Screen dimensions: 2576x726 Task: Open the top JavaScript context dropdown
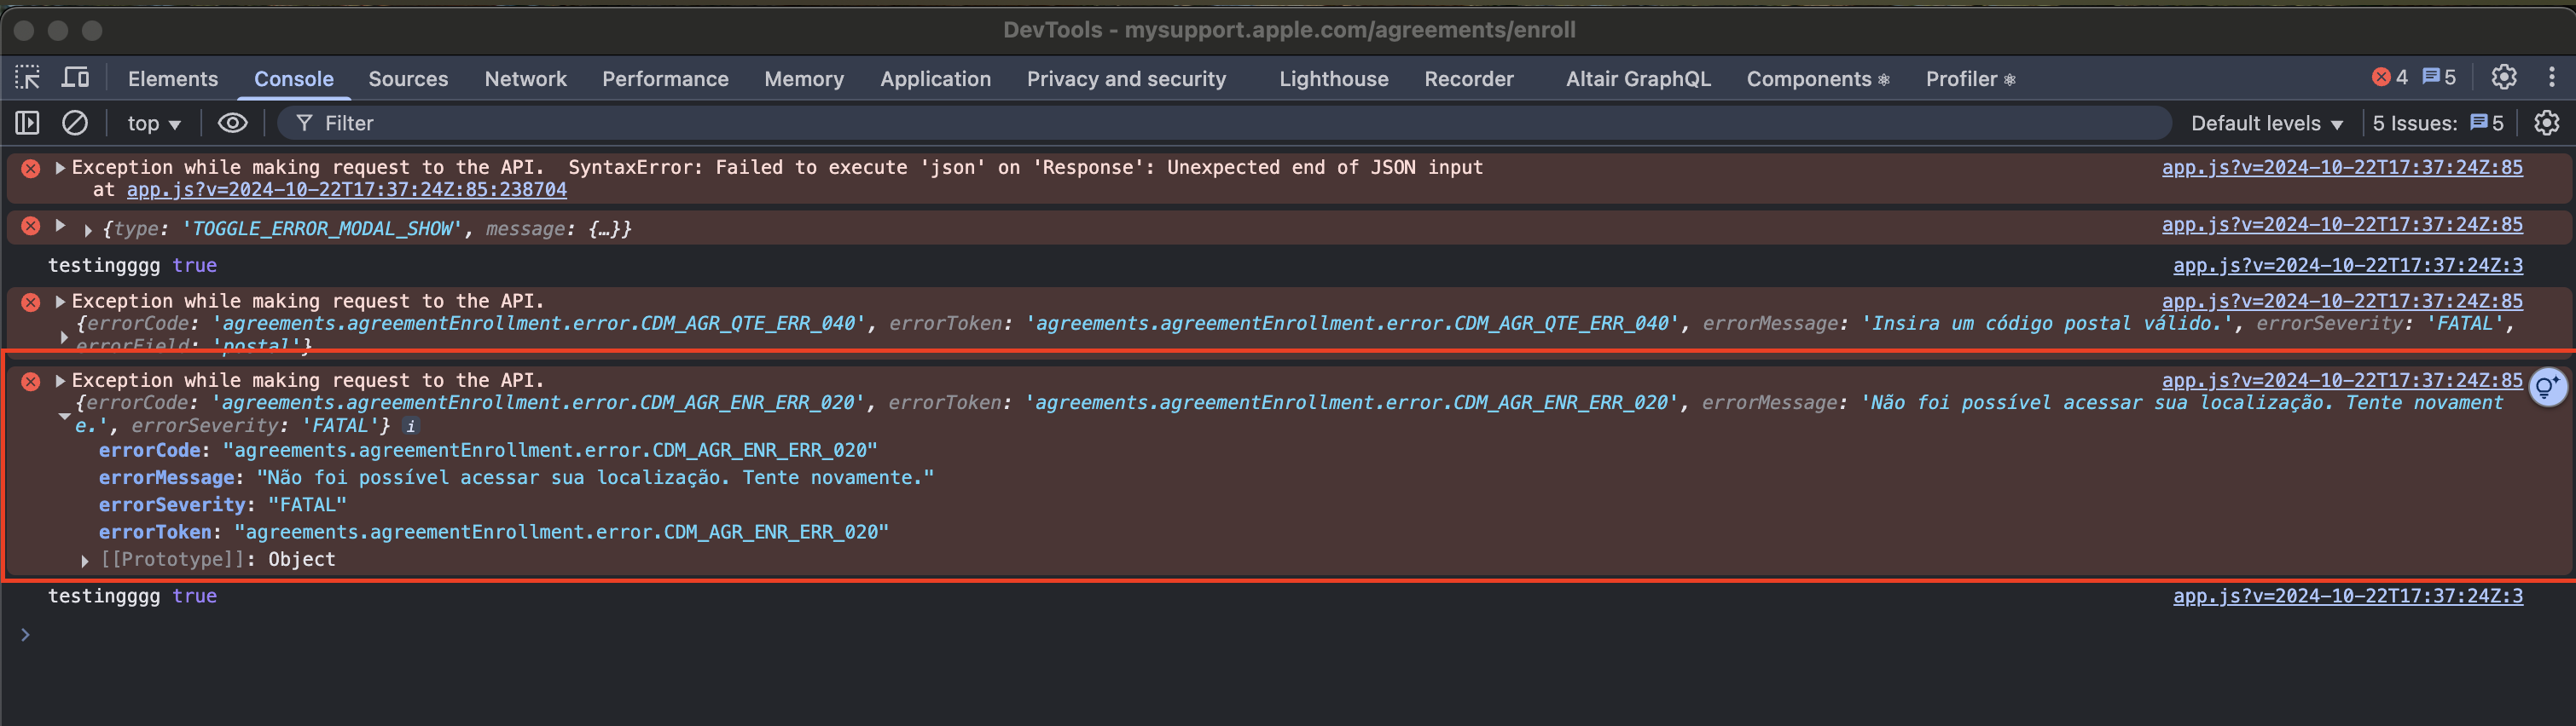coord(153,123)
